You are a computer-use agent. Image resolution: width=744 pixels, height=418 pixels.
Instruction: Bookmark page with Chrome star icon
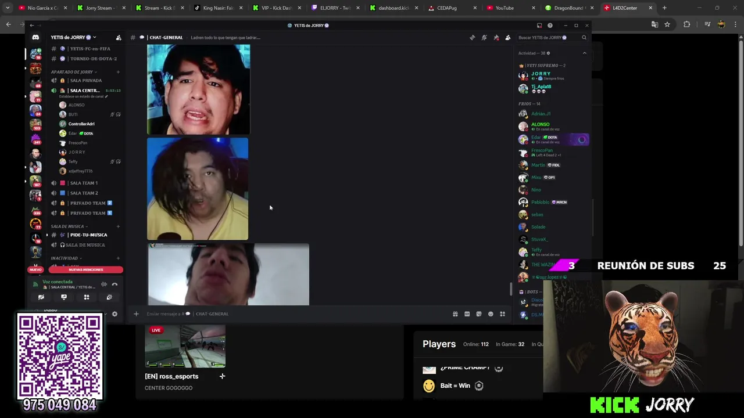[x=667, y=24]
